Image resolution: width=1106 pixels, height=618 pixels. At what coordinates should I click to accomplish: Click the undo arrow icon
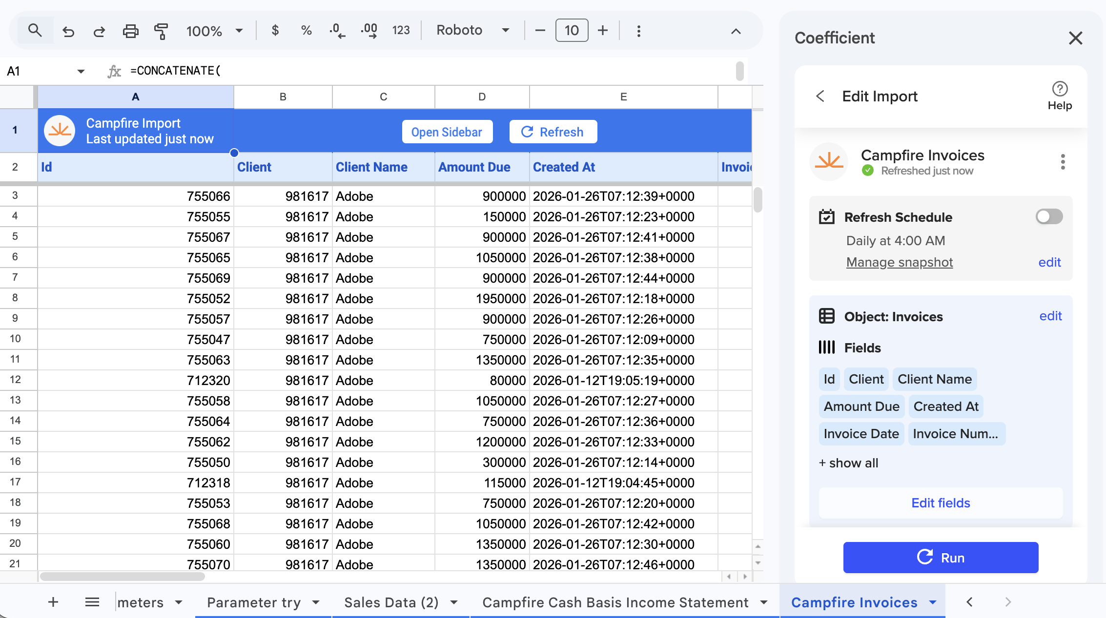coord(68,32)
